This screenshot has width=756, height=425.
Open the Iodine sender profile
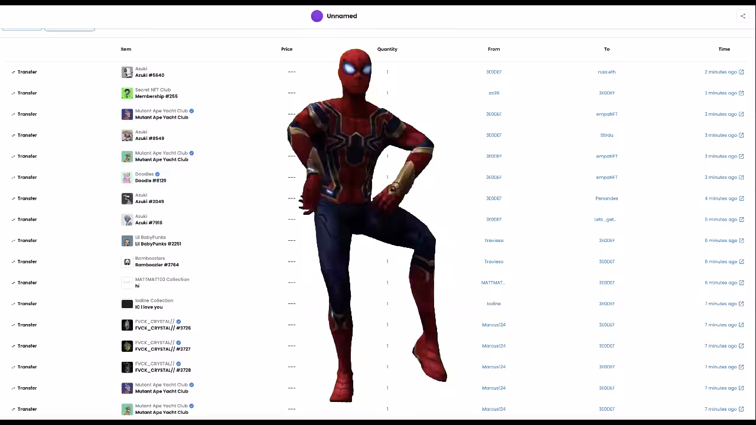tap(494, 304)
